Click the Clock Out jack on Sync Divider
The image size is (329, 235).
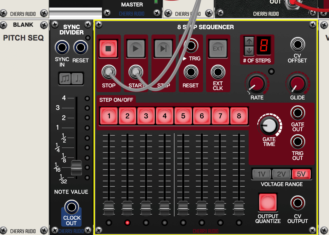(71, 207)
